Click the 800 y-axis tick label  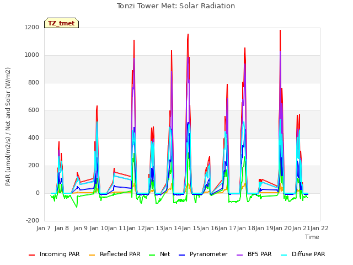pyautogui.click(x=34, y=82)
